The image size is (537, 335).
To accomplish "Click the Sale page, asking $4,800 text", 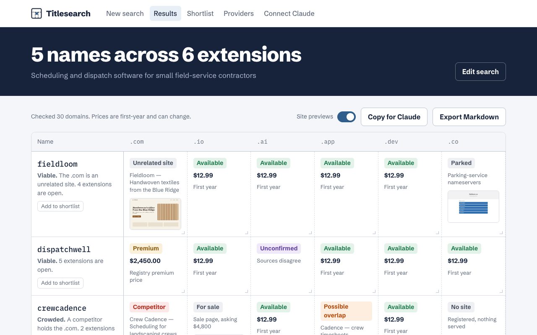I will 215,323.
